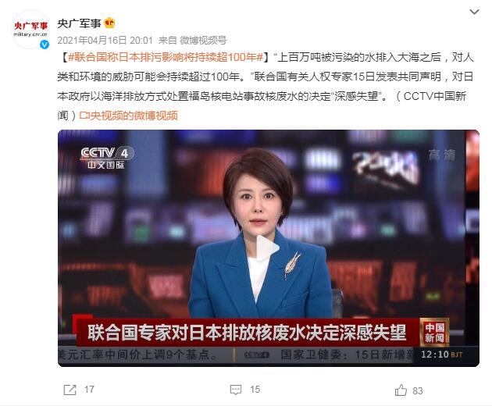492x406 pixels.
Task: Open the comments speech bubble icon
Action: point(236,390)
